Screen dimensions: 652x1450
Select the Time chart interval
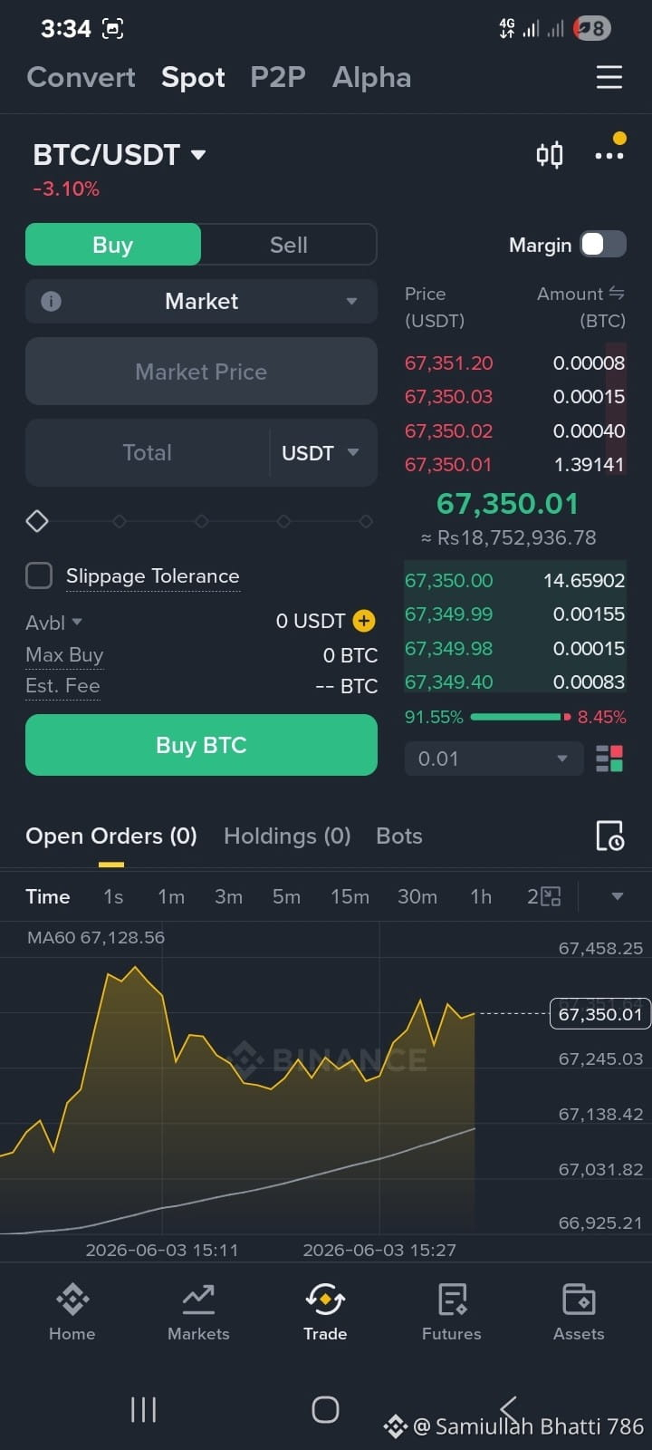[x=48, y=896]
